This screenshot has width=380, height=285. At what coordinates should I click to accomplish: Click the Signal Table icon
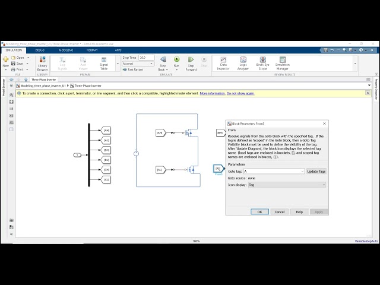(104, 64)
